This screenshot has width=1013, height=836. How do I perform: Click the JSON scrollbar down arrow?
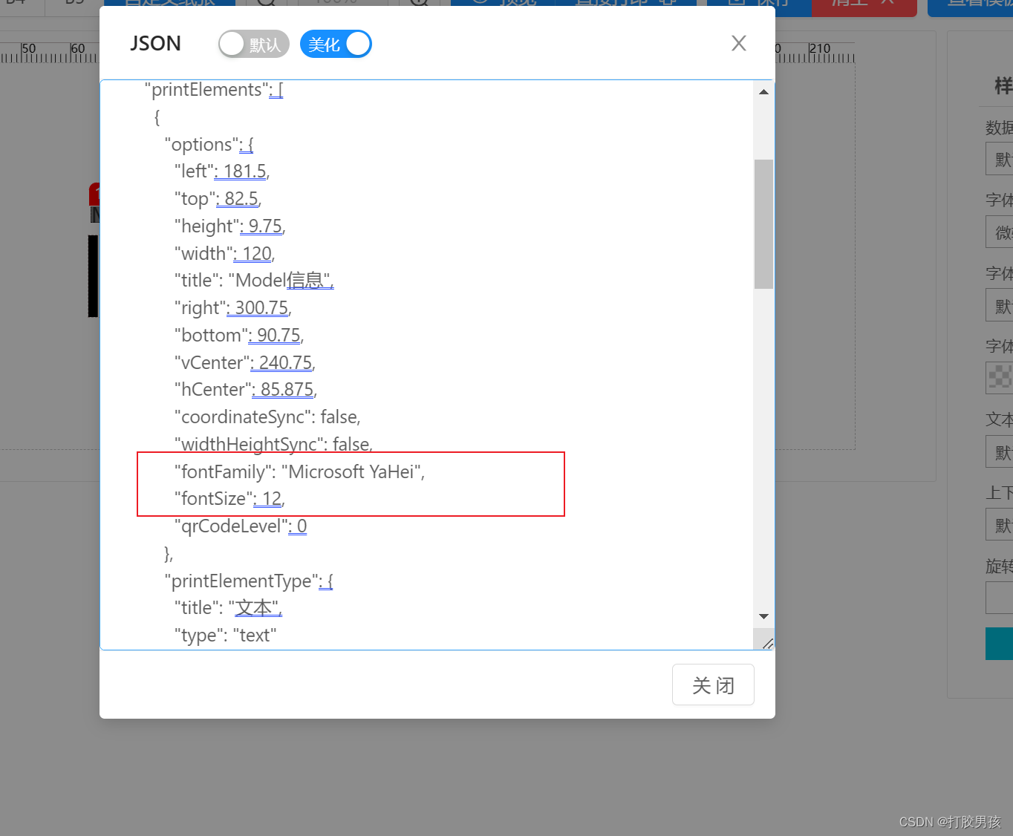[763, 616]
